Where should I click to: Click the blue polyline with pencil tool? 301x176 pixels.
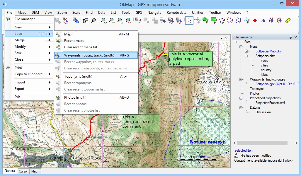[x=238, y=20]
